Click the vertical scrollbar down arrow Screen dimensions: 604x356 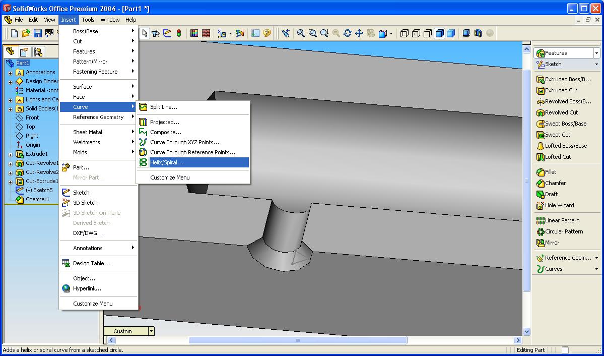(x=526, y=331)
